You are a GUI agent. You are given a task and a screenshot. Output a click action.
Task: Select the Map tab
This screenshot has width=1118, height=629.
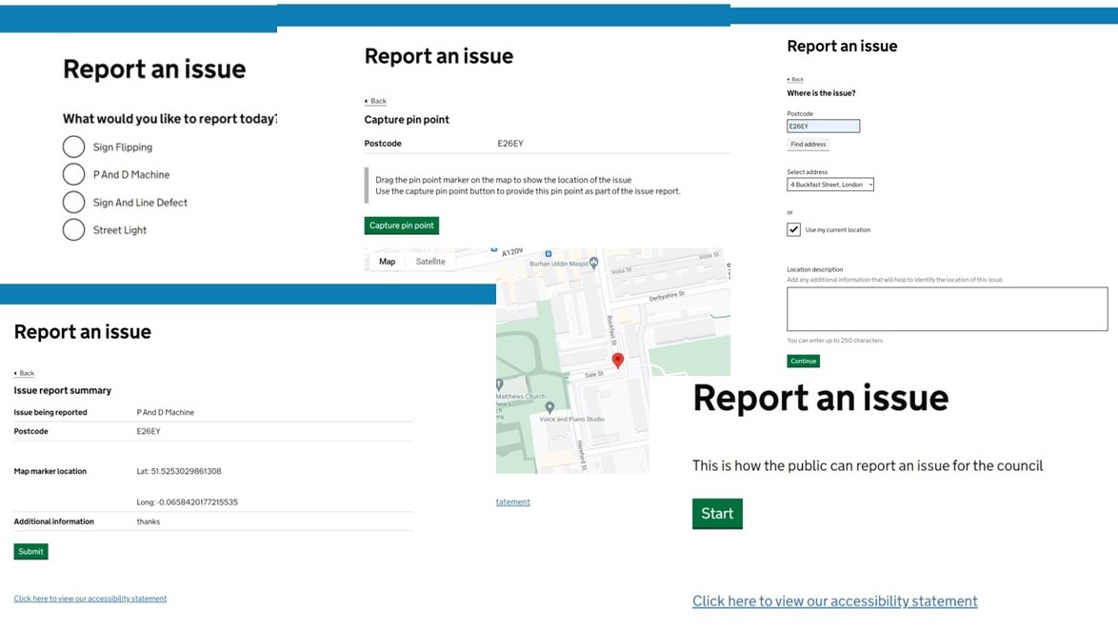pos(386,260)
